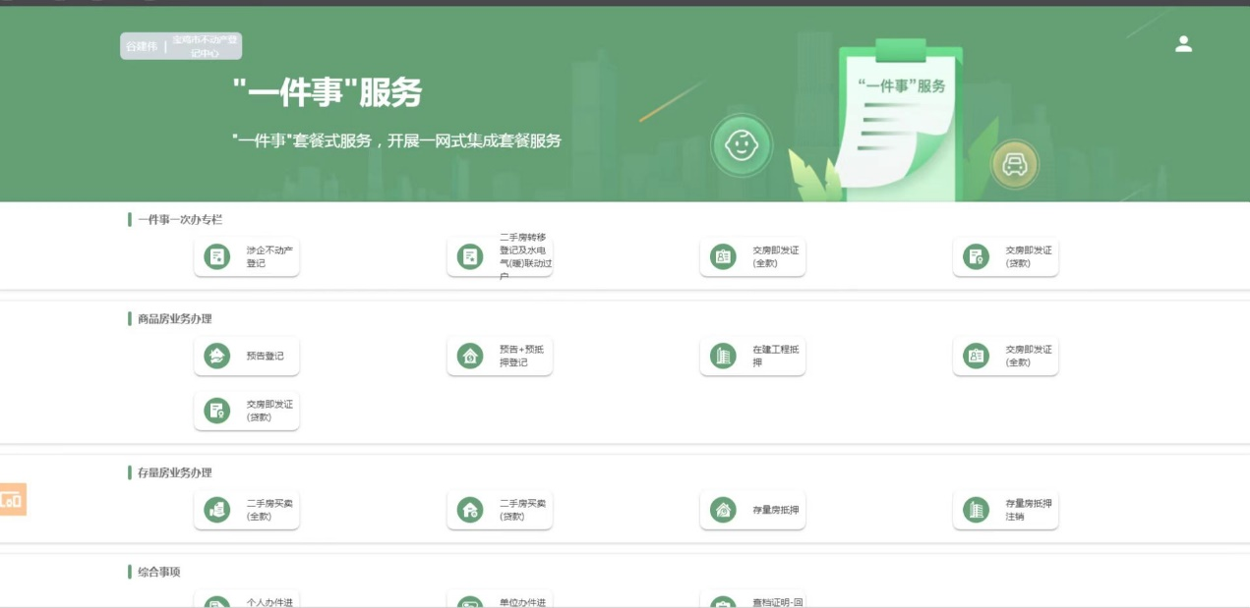Choose 交房即发证(全款) under 商品房业务办理

1005,357
